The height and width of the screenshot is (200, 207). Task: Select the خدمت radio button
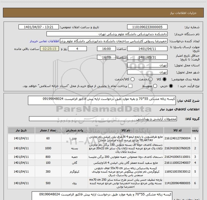[x=151, y=79]
